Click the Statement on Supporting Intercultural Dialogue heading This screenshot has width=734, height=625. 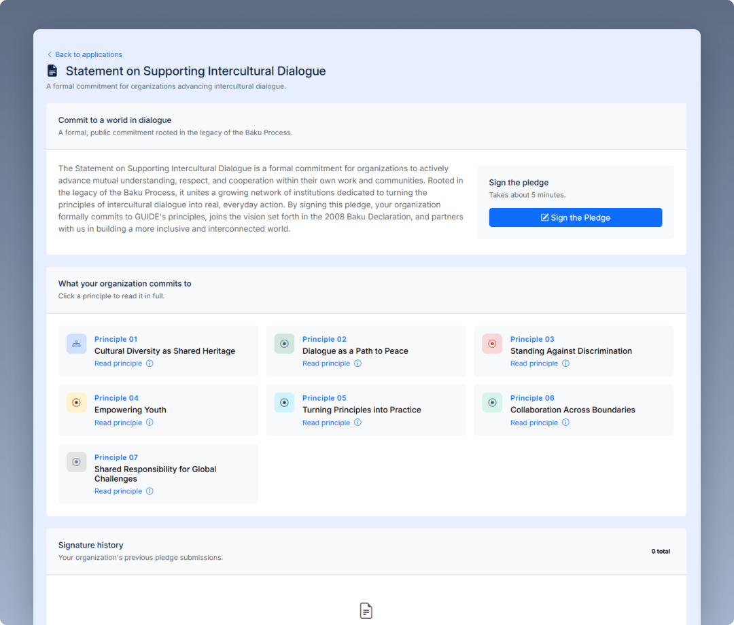(x=196, y=71)
